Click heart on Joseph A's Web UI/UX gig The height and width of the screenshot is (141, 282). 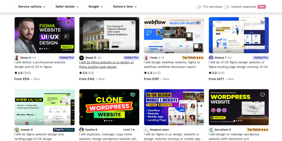[68, 95]
